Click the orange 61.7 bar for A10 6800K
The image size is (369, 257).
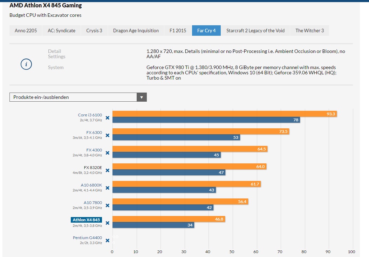(x=187, y=184)
